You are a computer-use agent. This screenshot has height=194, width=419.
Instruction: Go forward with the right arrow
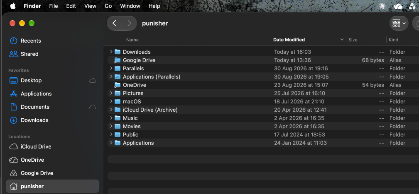[x=130, y=24]
